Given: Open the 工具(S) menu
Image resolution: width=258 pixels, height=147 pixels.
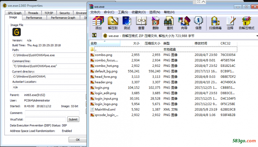Looking at the screenshot, I should pyautogui.click(x=123, y=12).
